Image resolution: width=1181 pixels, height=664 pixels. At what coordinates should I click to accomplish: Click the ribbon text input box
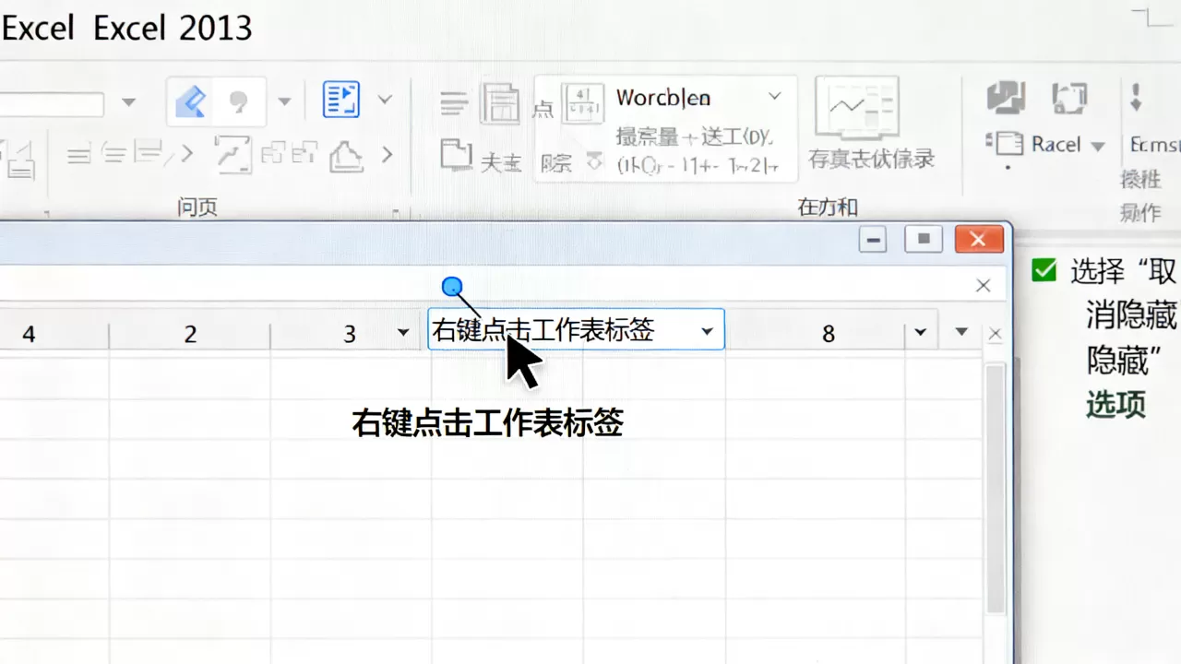tap(52, 103)
